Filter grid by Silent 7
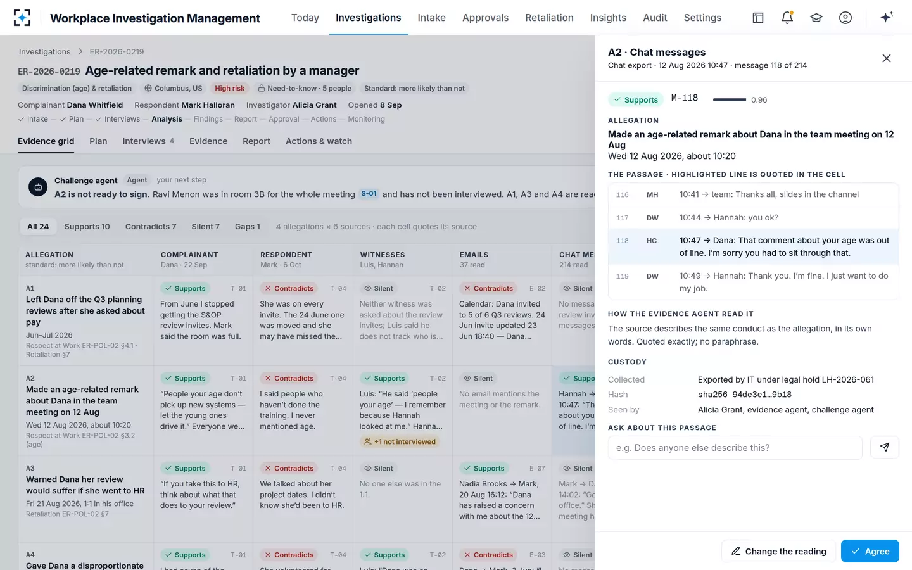 (205, 226)
